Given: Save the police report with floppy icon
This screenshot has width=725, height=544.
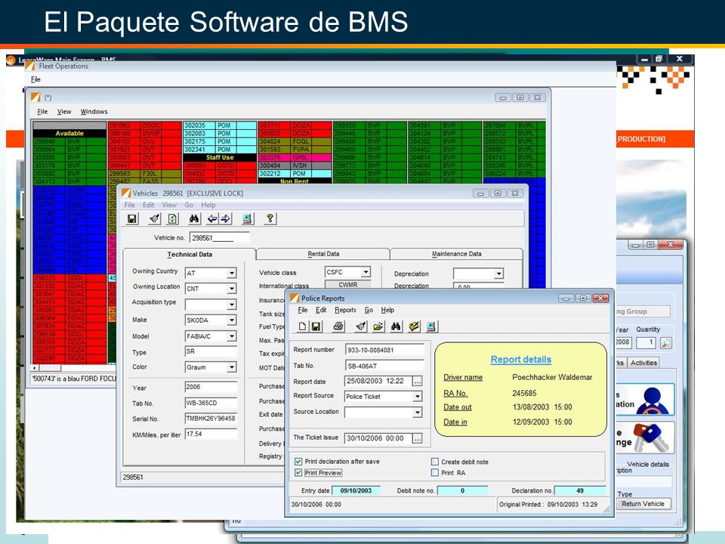Looking at the screenshot, I should [316, 326].
